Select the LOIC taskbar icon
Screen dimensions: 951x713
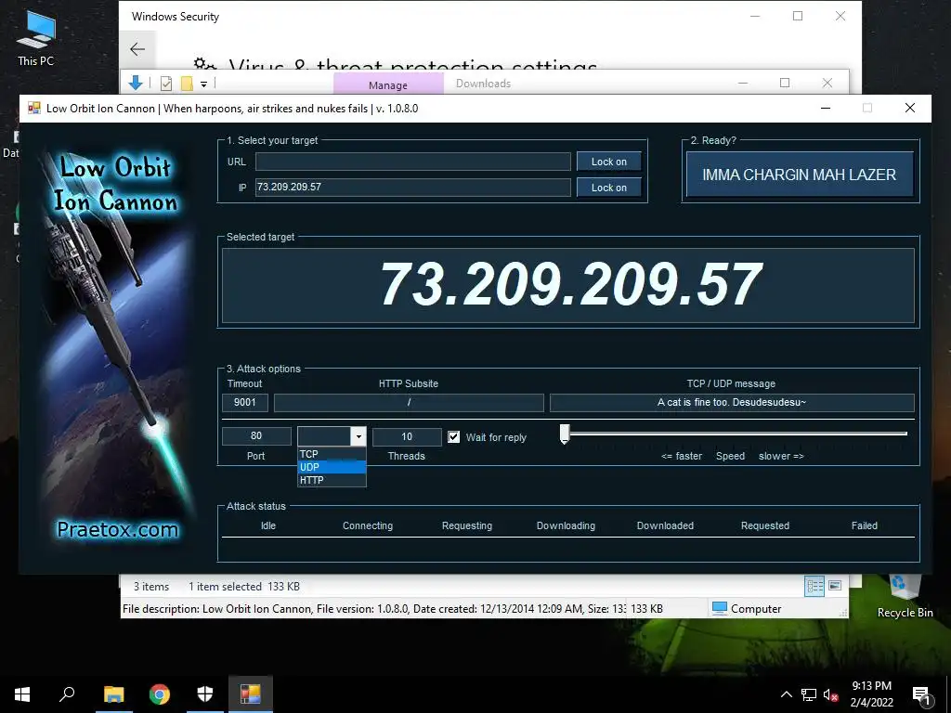[251, 694]
